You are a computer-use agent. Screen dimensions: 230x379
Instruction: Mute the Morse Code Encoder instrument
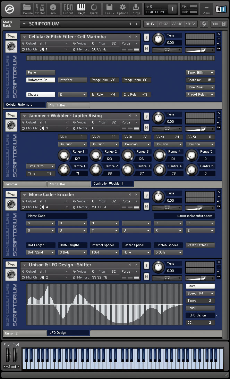[x=146, y=206]
